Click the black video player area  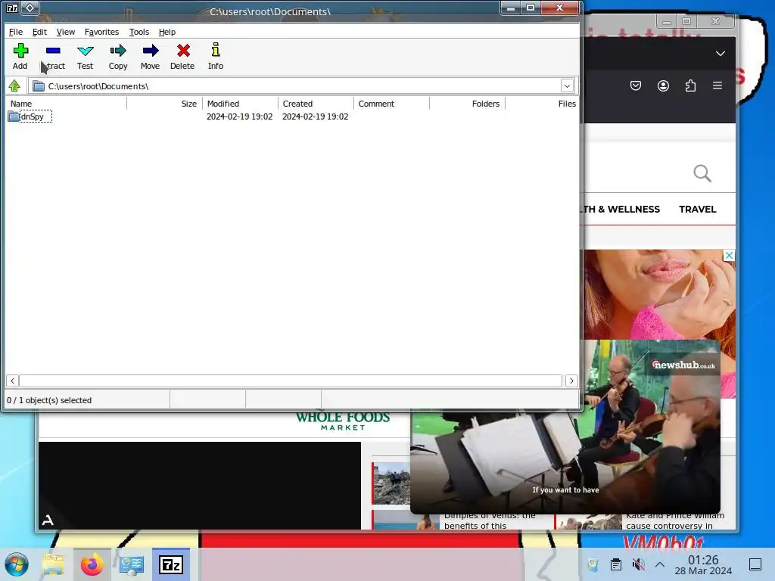200,485
